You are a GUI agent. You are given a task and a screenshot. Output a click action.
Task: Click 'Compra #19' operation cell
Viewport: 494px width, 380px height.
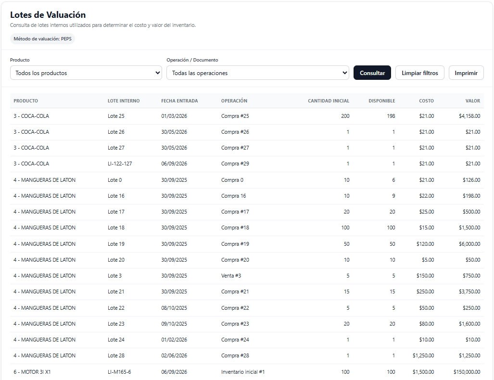point(235,244)
